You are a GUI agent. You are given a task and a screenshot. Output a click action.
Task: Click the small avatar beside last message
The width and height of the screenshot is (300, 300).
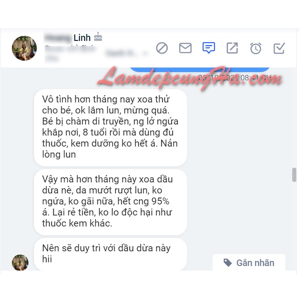pyautogui.click(x=20, y=262)
